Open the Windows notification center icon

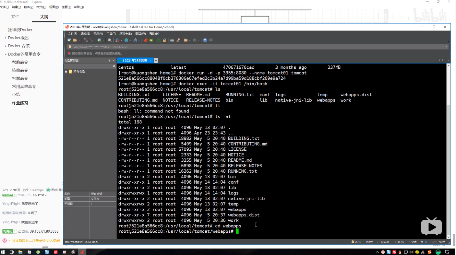(x=448, y=252)
